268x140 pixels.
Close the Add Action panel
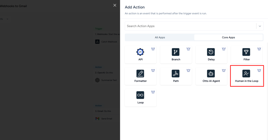115,5
